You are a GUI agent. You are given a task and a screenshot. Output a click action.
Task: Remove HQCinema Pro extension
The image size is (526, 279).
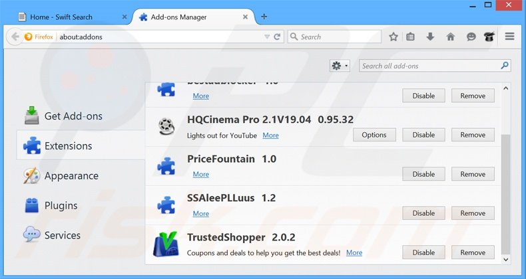point(473,135)
